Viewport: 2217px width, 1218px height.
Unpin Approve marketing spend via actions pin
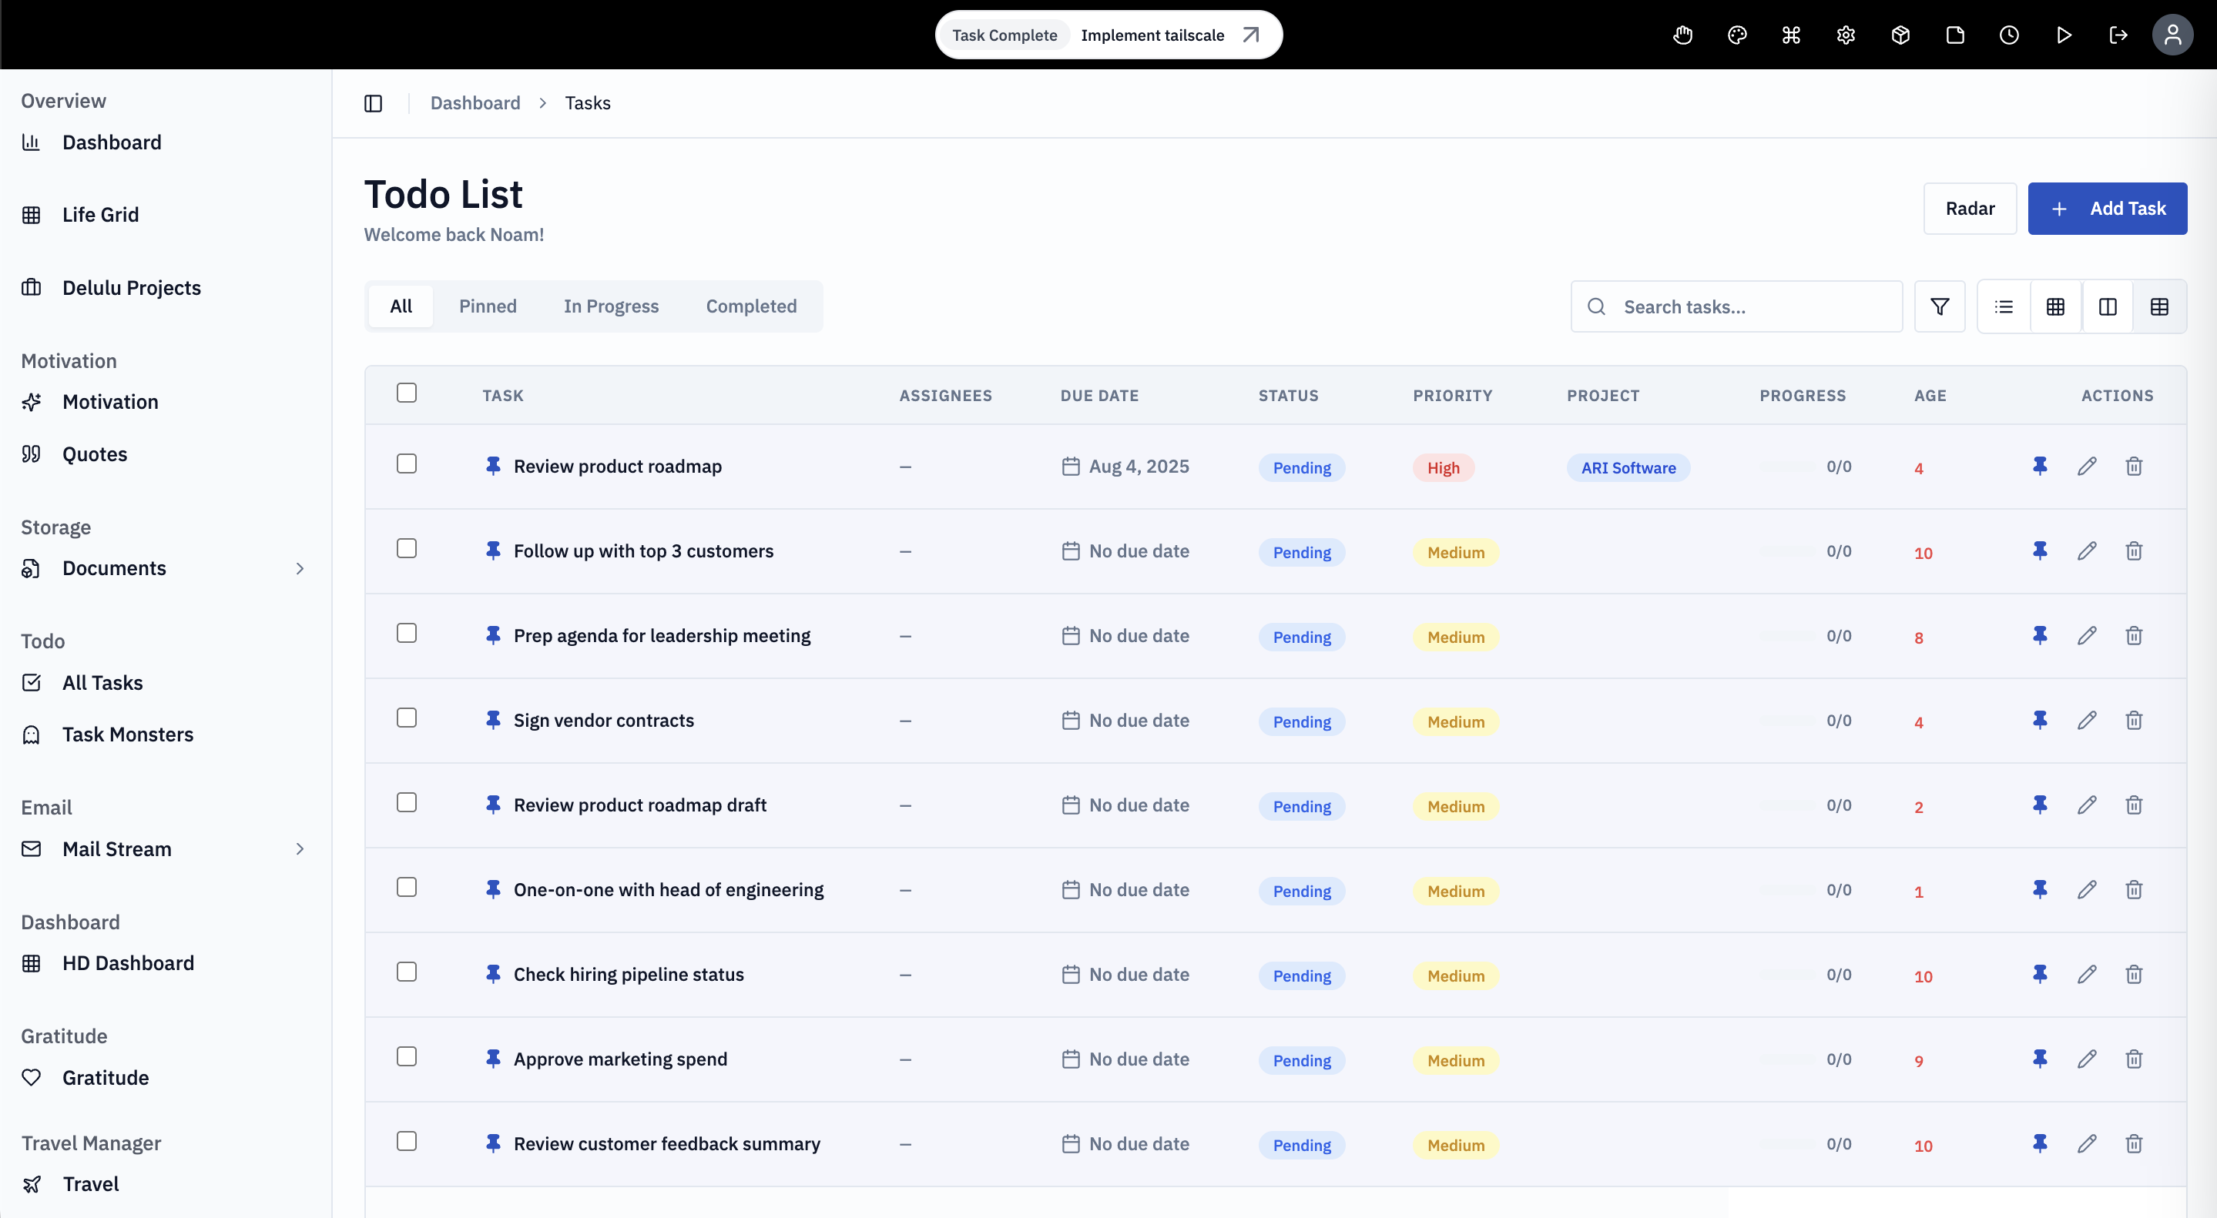point(2040,1059)
